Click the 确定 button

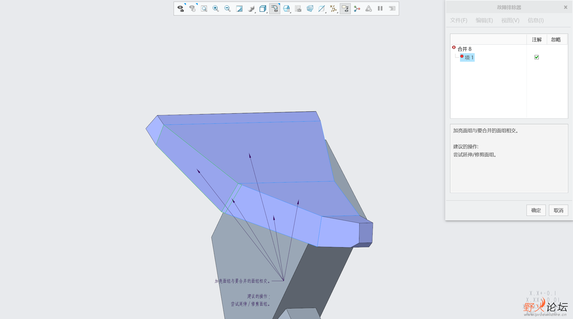click(536, 210)
